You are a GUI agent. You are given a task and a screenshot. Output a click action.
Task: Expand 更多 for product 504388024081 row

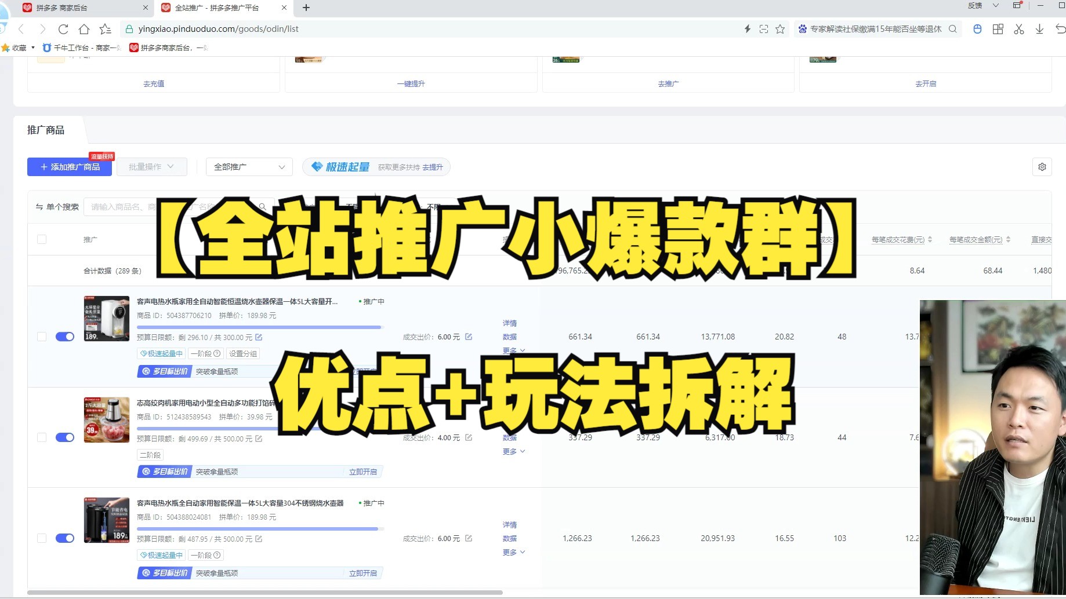(514, 552)
